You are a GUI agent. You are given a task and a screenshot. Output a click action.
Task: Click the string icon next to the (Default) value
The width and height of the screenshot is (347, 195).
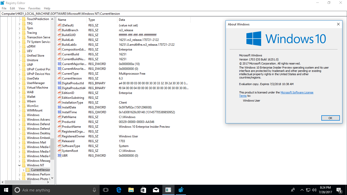[x=59, y=25]
